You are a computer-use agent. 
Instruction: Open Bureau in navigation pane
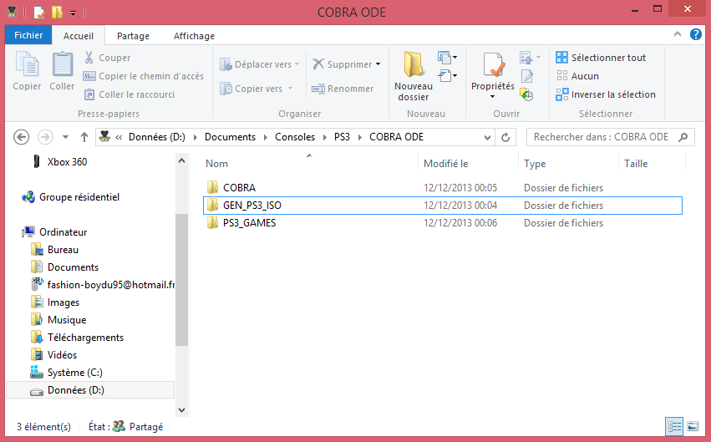click(54, 250)
